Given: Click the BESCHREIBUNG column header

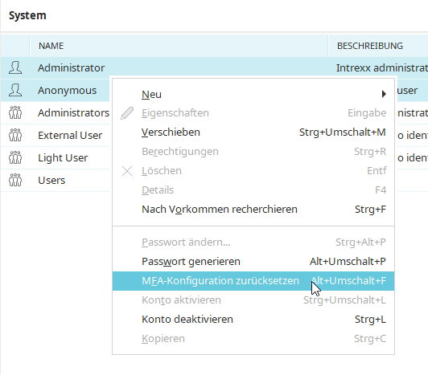Looking at the screenshot, I should coord(370,46).
